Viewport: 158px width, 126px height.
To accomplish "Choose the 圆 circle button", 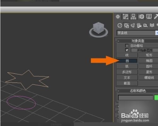I will (x=127, y=61).
